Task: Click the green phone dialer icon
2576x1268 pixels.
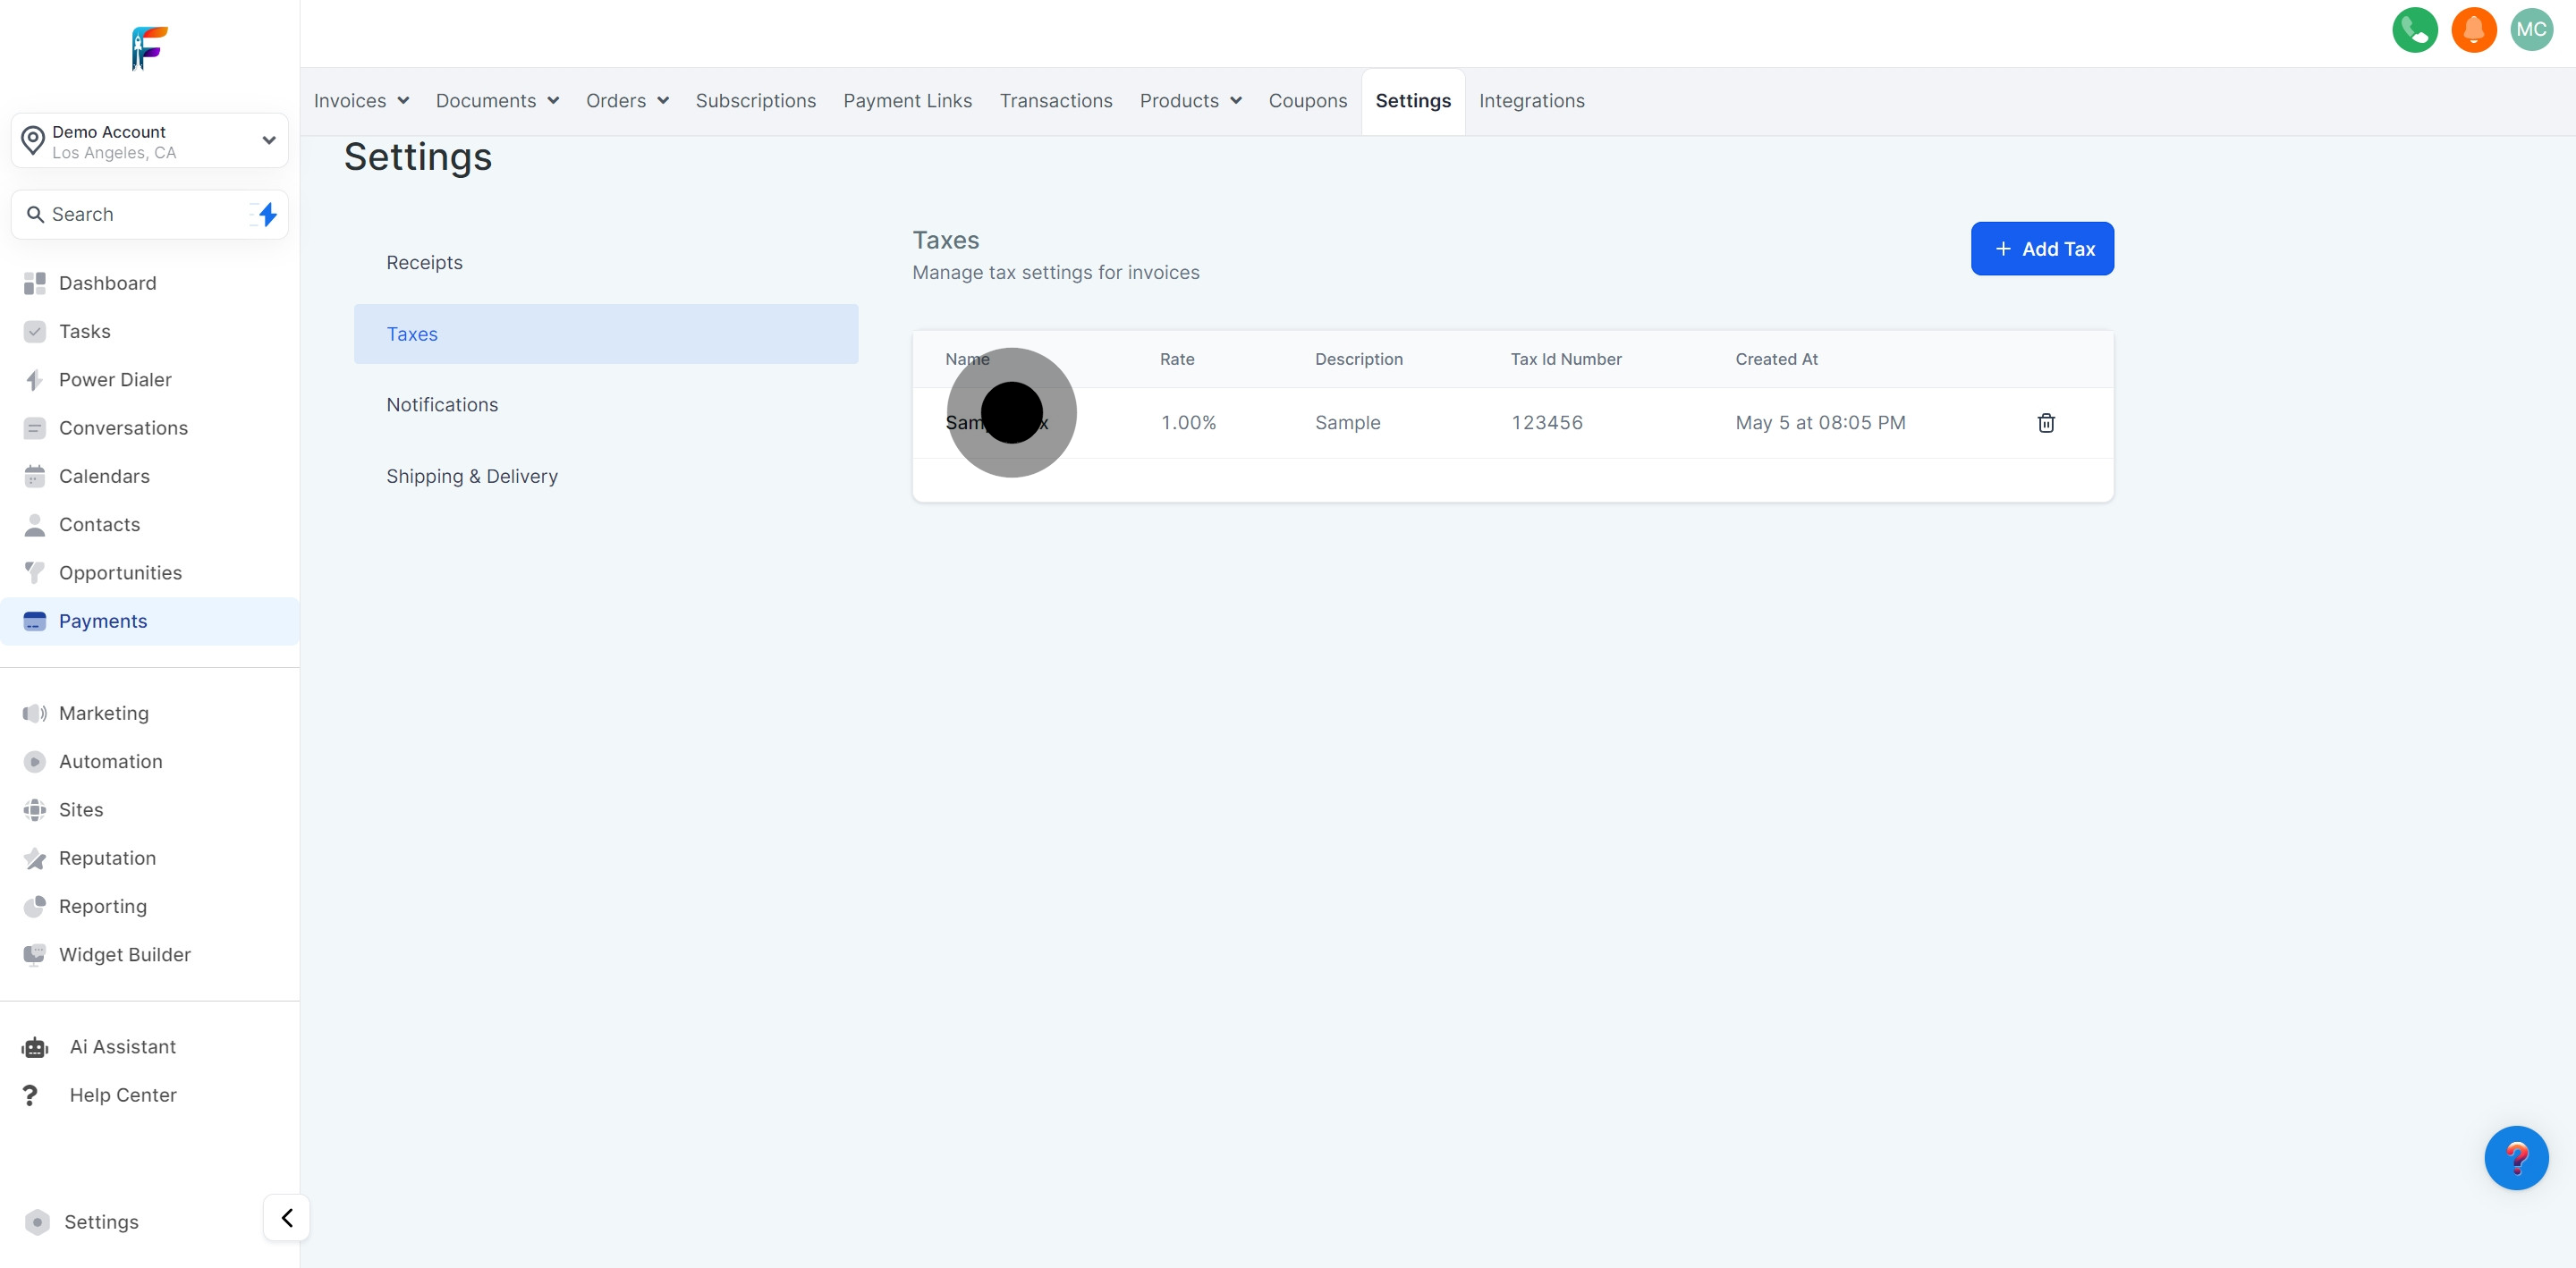Action: coord(2414,30)
